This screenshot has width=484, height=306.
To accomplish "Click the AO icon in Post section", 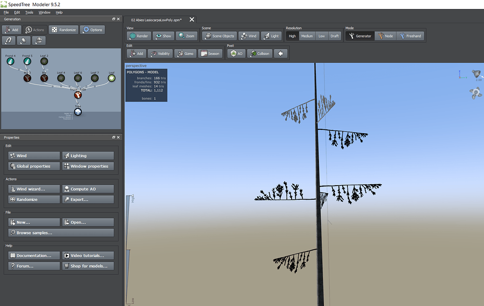I will point(235,53).
